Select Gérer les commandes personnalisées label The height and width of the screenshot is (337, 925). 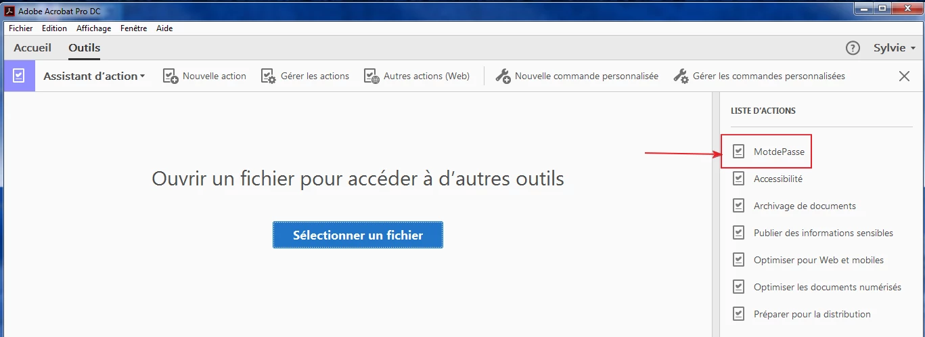pyautogui.click(x=769, y=76)
